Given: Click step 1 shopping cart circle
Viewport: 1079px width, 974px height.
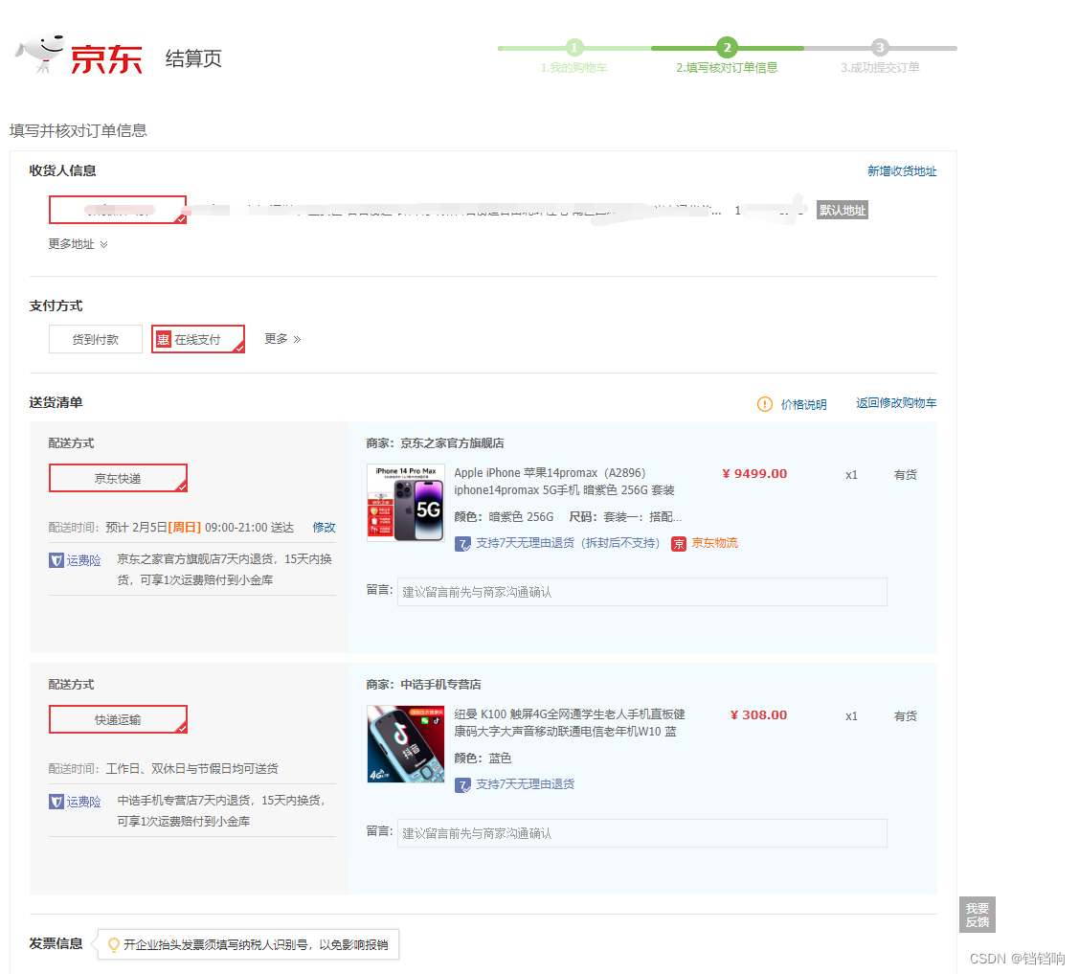Looking at the screenshot, I should pos(574,48).
